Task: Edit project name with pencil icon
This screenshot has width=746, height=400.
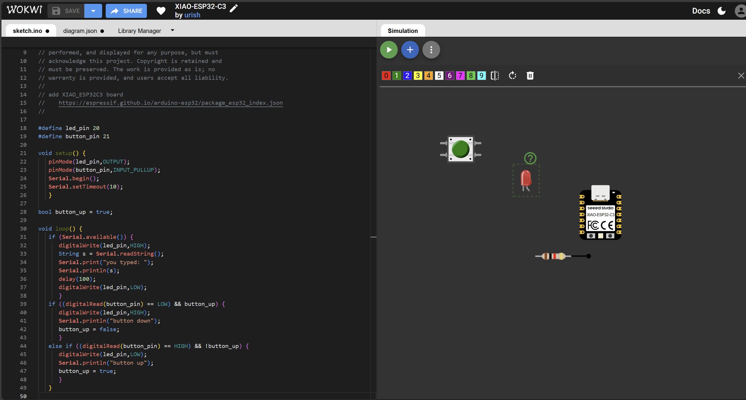Action: coord(233,8)
